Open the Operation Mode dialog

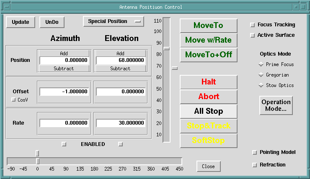(276, 105)
